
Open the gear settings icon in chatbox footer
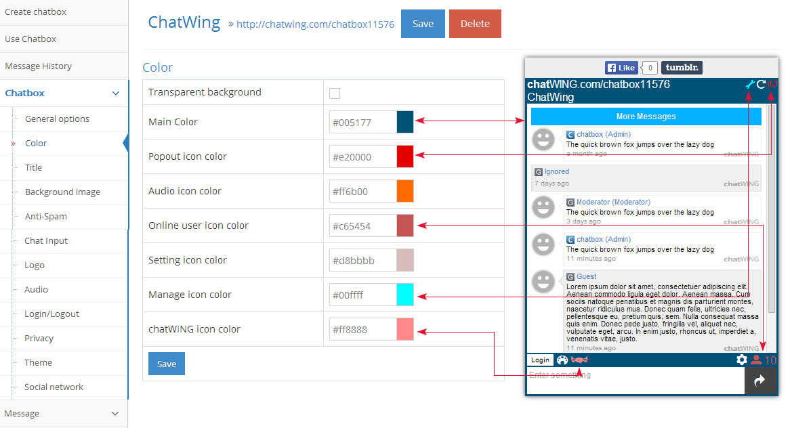741,360
